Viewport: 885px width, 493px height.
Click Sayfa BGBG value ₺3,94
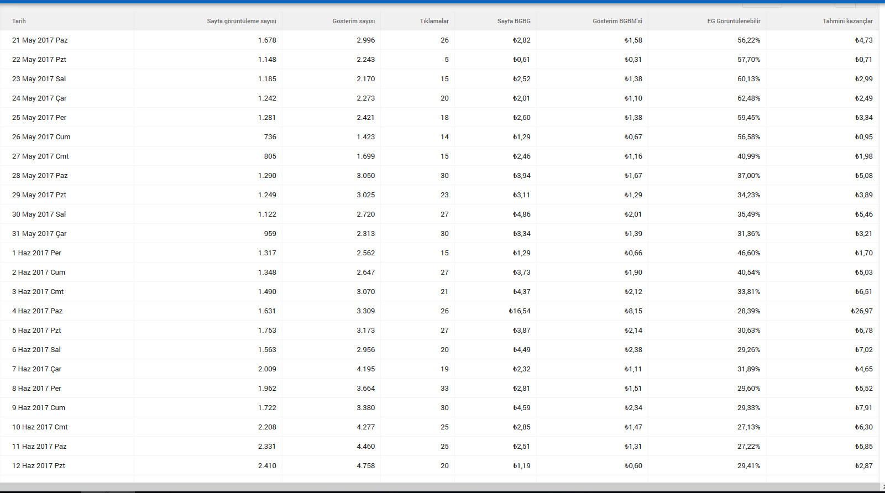click(522, 176)
